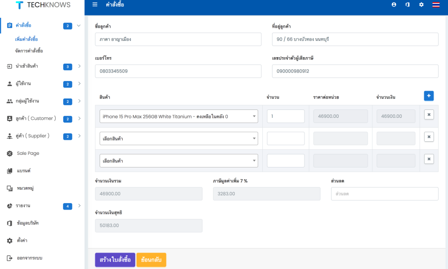
Task: Click the ข้อมูลบริษัท building sidebar icon
Action: tap(9, 223)
